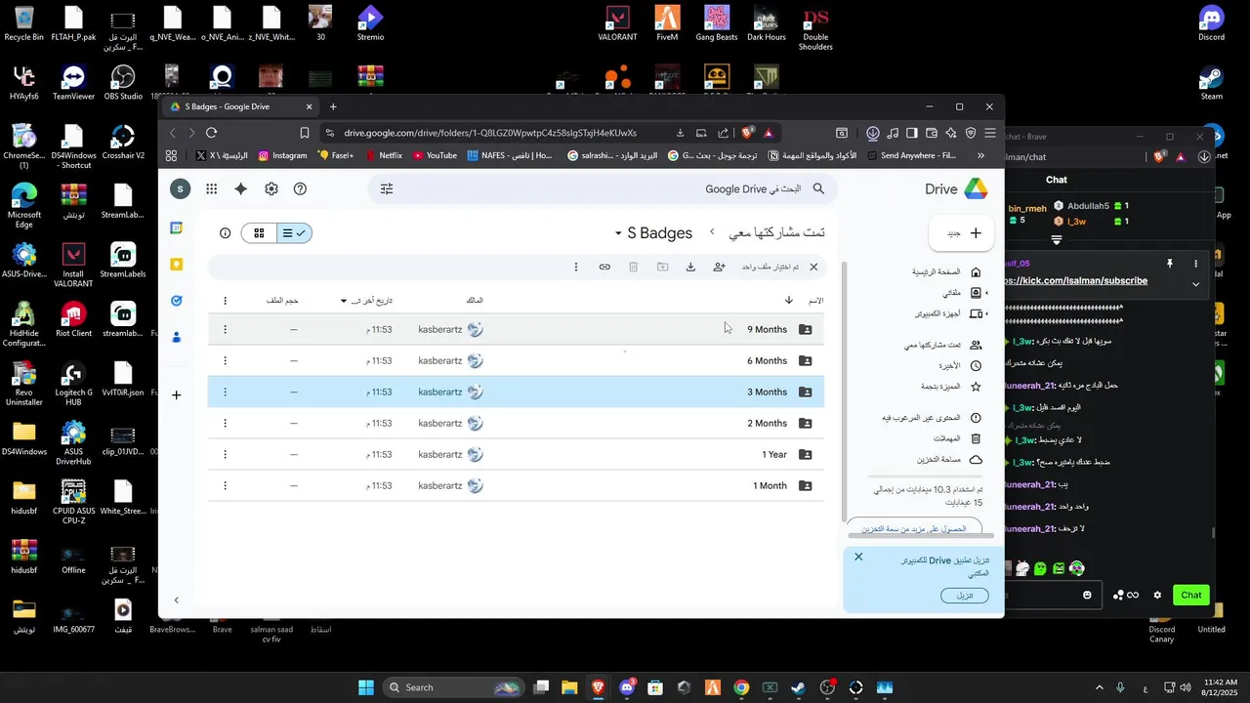
Task: Click download button in Drive desktop banner
Action: [x=965, y=596]
